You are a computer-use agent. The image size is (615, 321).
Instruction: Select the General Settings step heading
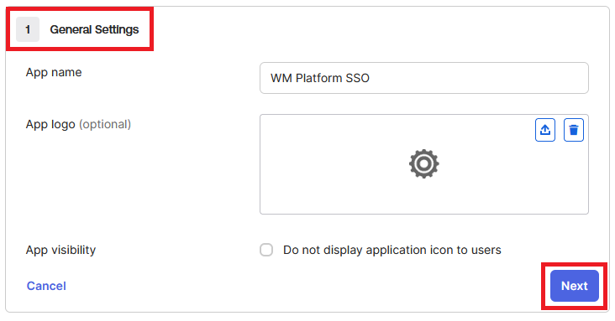(x=94, y=29)
